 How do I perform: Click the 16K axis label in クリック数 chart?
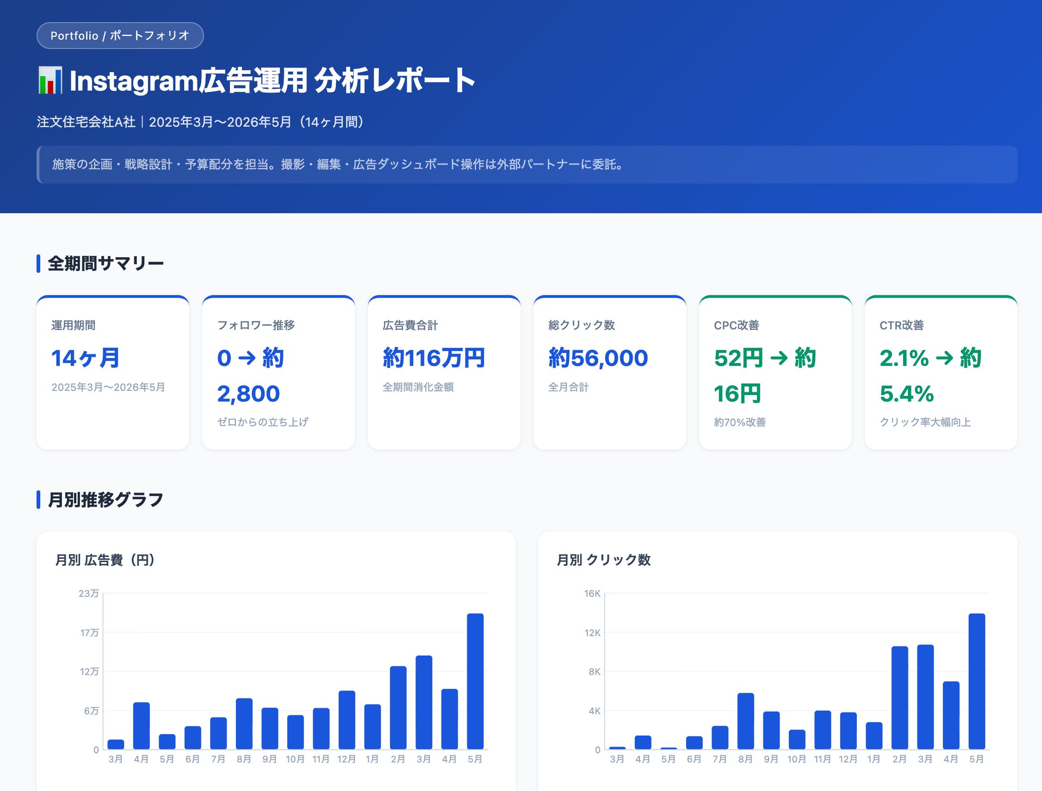pyautogui.click(x=592, y=593)
